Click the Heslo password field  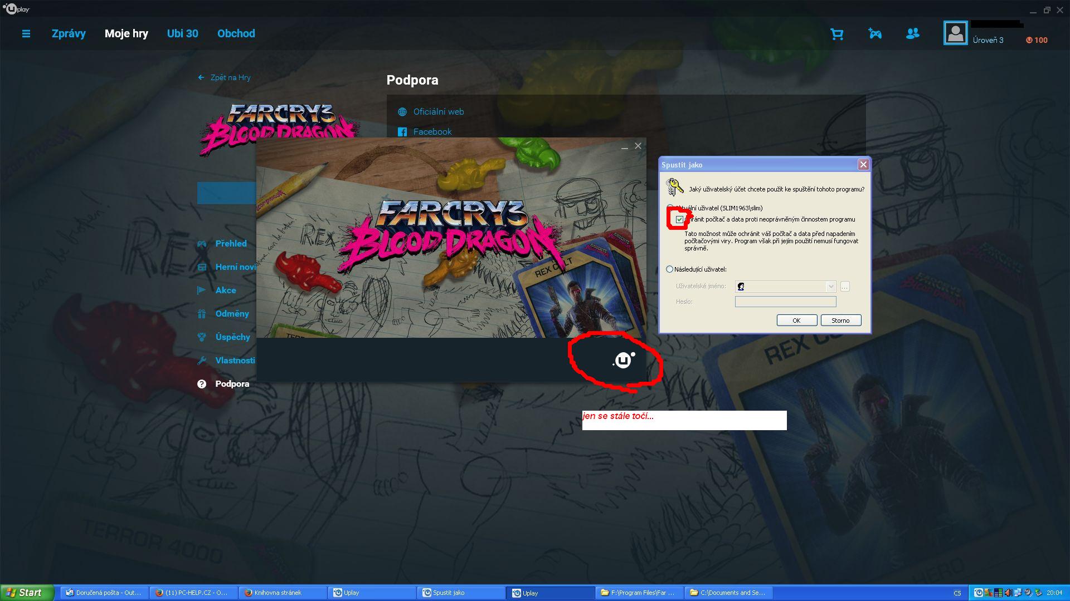click(785, 302)
